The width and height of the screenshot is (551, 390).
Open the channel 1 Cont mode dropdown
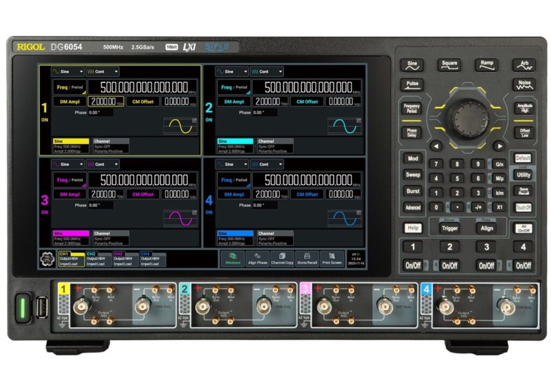click(102, 72)
